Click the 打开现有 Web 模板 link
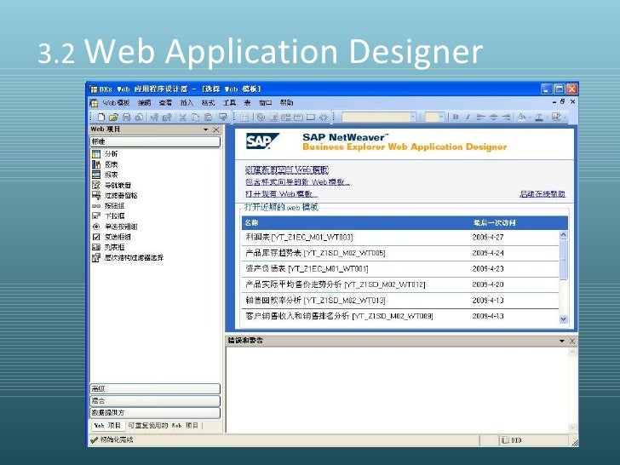Viewport: 620px width, 465px height. click(281, 194)
